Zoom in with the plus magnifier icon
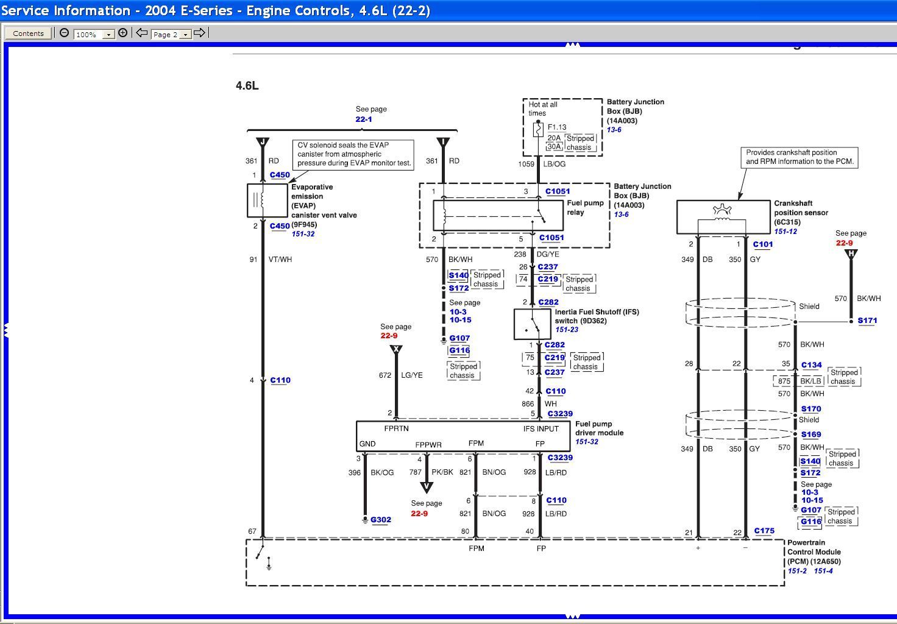The image size is (897, 624). coord(123,32)
